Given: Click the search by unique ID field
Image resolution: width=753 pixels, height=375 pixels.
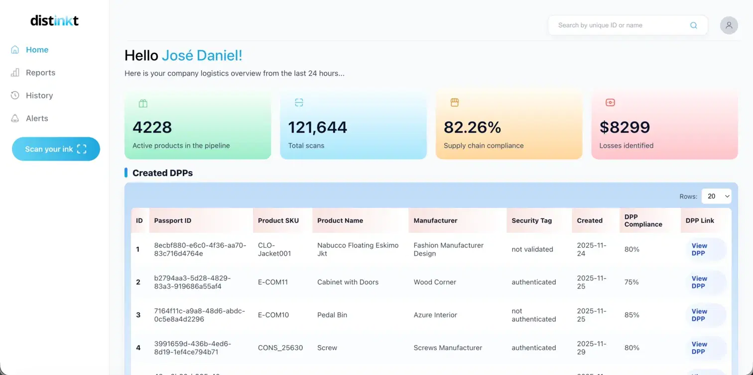Looking at the screenshot, I should coord(618,25).
